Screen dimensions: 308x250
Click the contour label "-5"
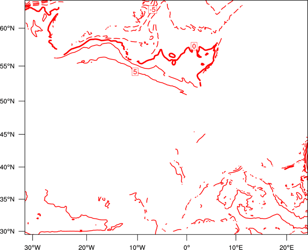[152, 9]
